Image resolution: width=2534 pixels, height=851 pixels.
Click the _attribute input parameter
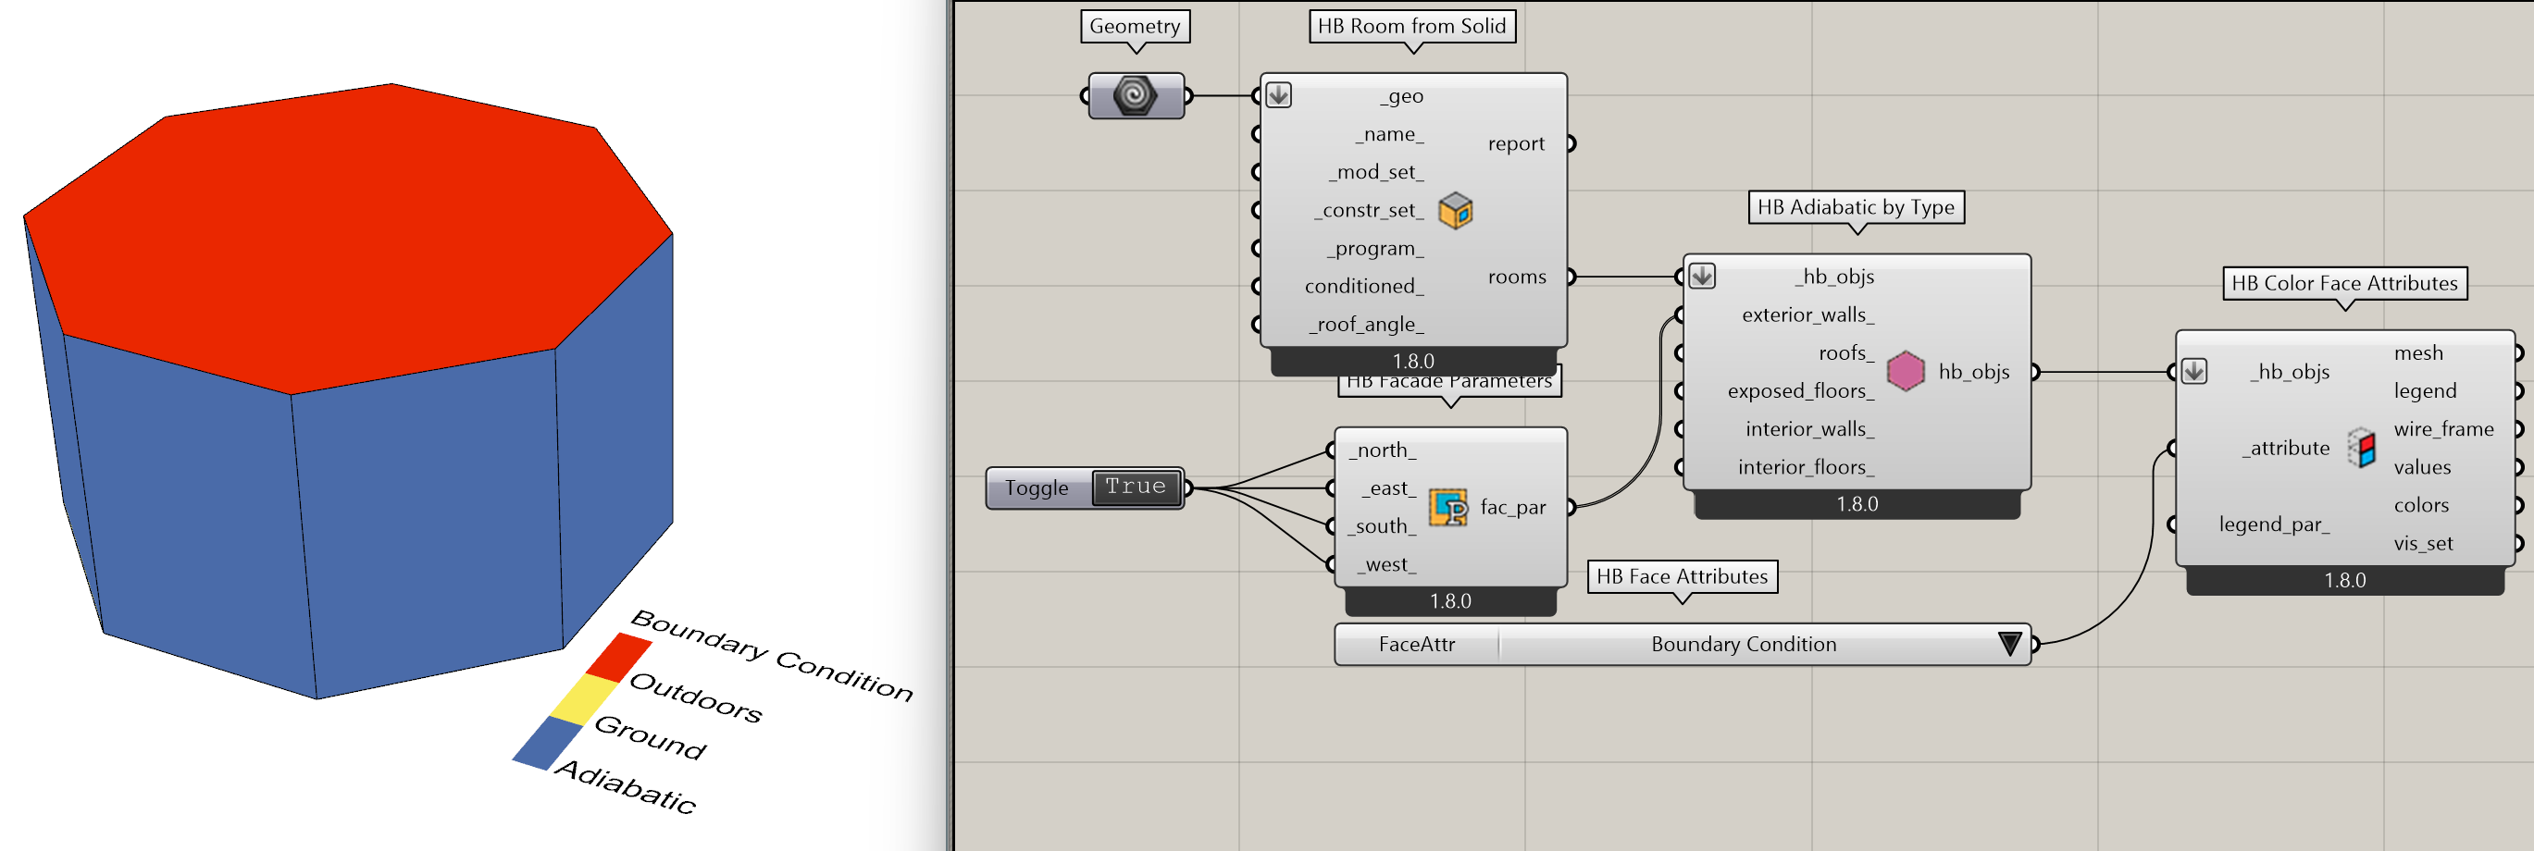click(x=2285, y=448)
